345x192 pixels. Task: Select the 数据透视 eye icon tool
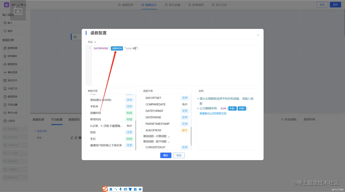tap(5, 64)
